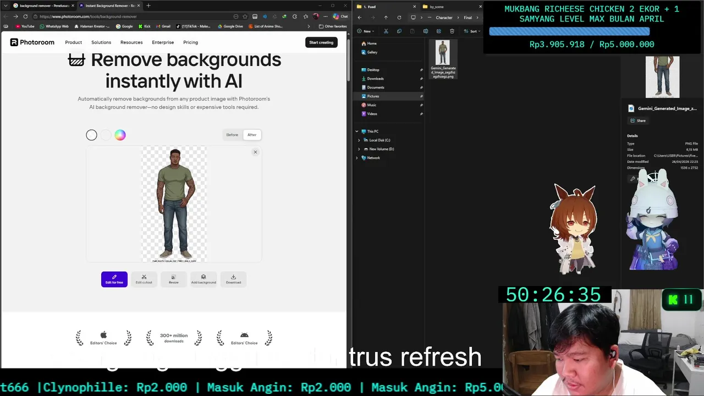Image resolution: width=704 pixels, height=396 pixels.
Task: Unpin Documents from quick access
Action: pyautogui.click(x=421, y=87)
